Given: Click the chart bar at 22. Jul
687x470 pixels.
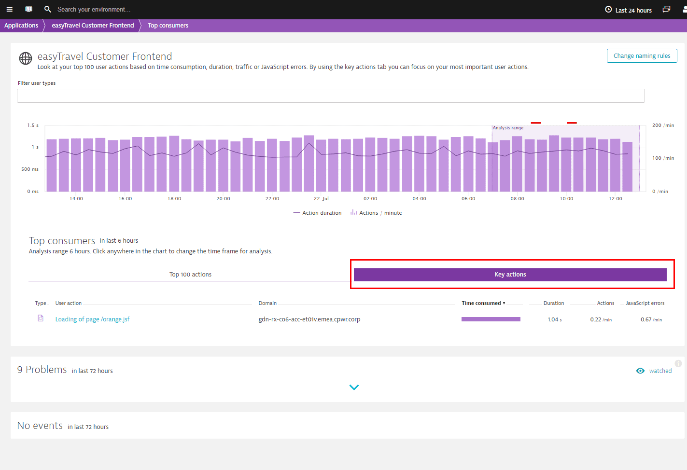Looking at the screenshot, I should point(321,166).
